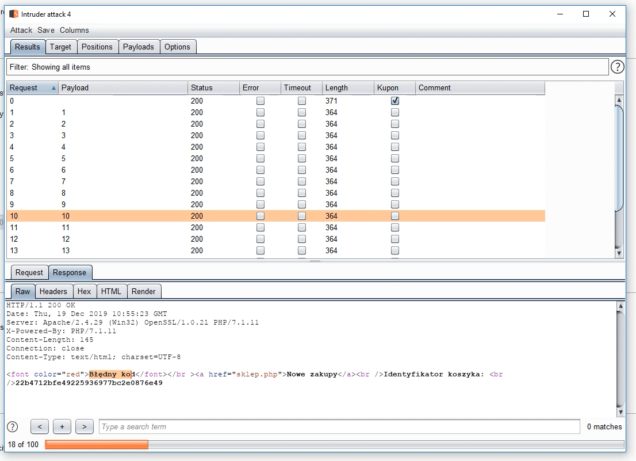Open the Columns menu

coord(74,30)
